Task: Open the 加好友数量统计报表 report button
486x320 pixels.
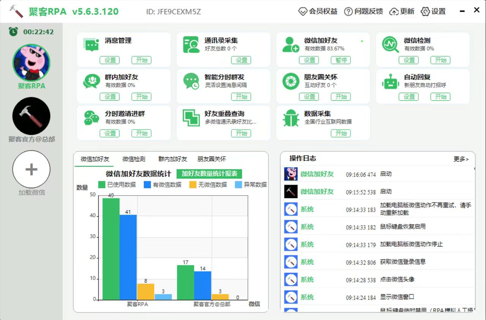Action: pos(209,174)
